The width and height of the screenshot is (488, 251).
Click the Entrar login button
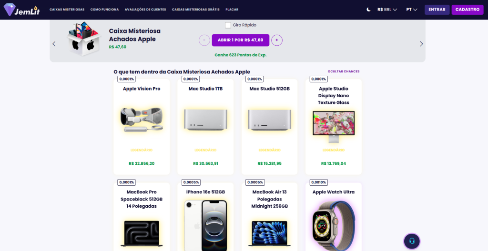pyautogui.click(x=437, y=10)
